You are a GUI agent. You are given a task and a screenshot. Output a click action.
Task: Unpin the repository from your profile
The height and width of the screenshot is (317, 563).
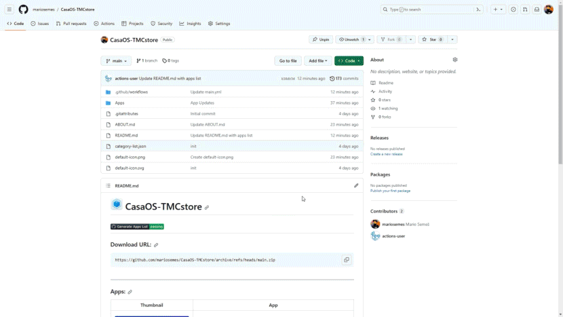point(320,39)
